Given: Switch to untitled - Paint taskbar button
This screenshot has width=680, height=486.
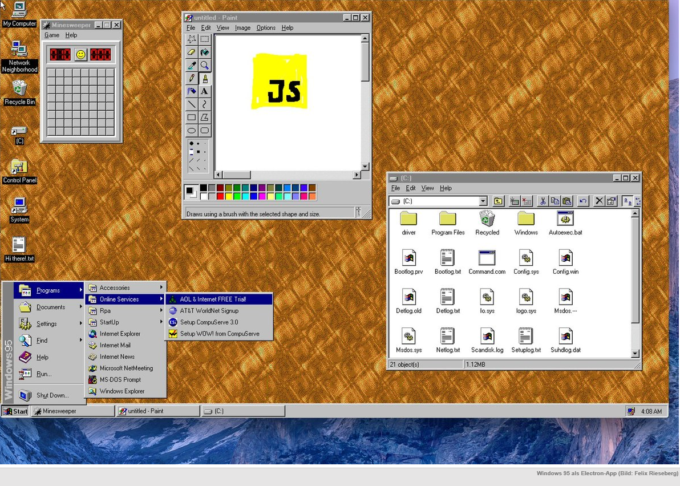Looking at the screenshot, I should coord(158,411).
